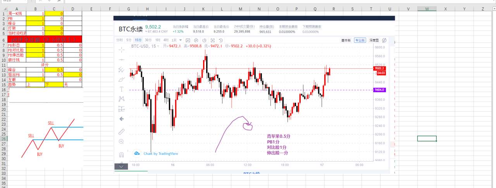Click cell containing 周一K线
Image resolution: width=496 pixels, height=188 pixels.
pyautogui.click(x=16, y=13)
